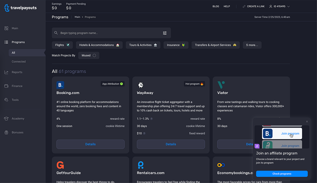Click the user profile icon

[270, 6]
